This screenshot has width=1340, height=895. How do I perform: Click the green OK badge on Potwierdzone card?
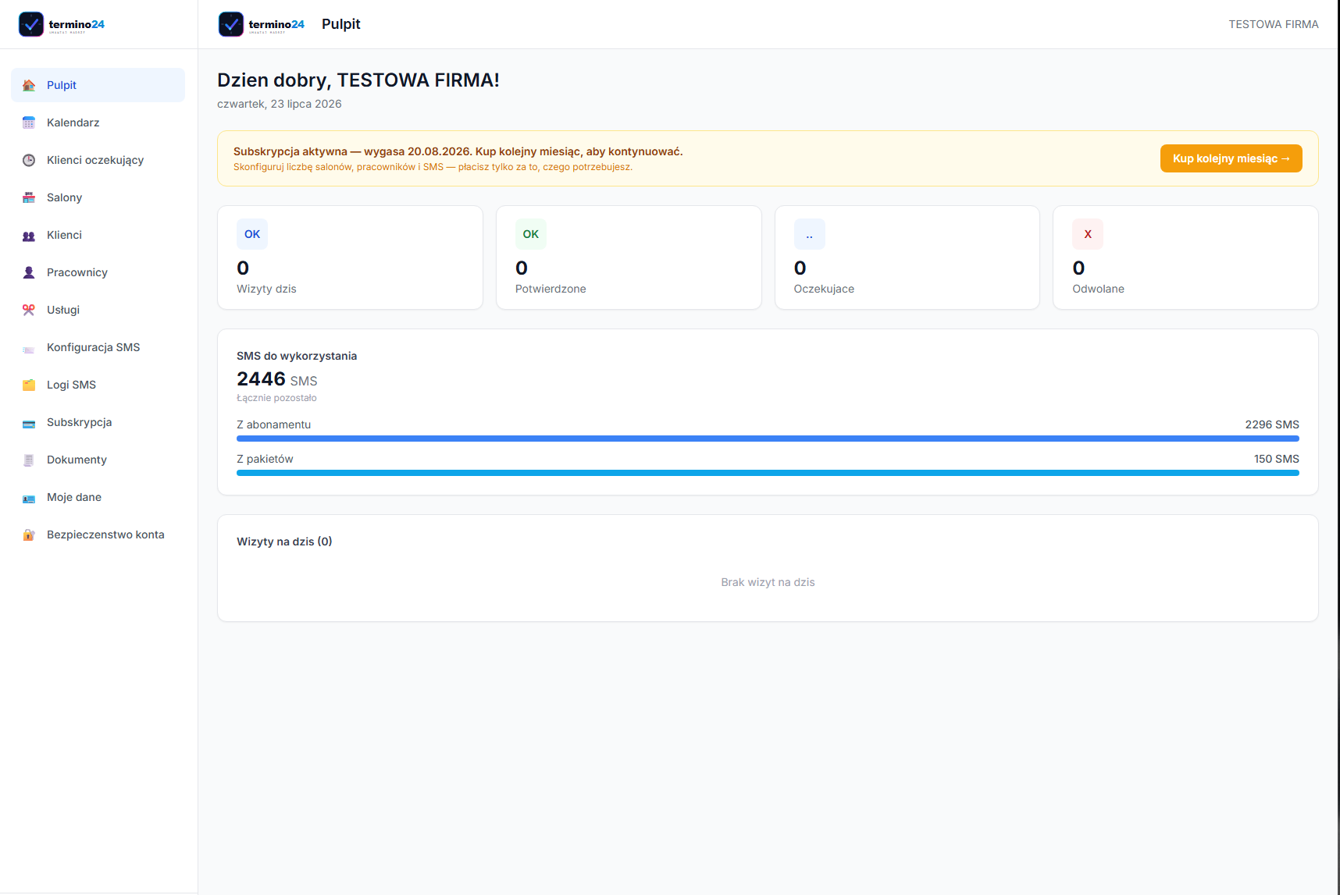(531, 234)
